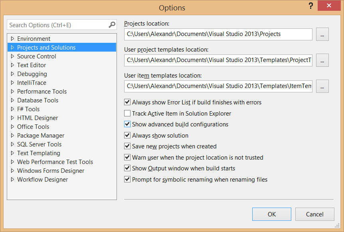Confirm settings with the OK button
Screen dimensions: 344x232
point(272,214)
